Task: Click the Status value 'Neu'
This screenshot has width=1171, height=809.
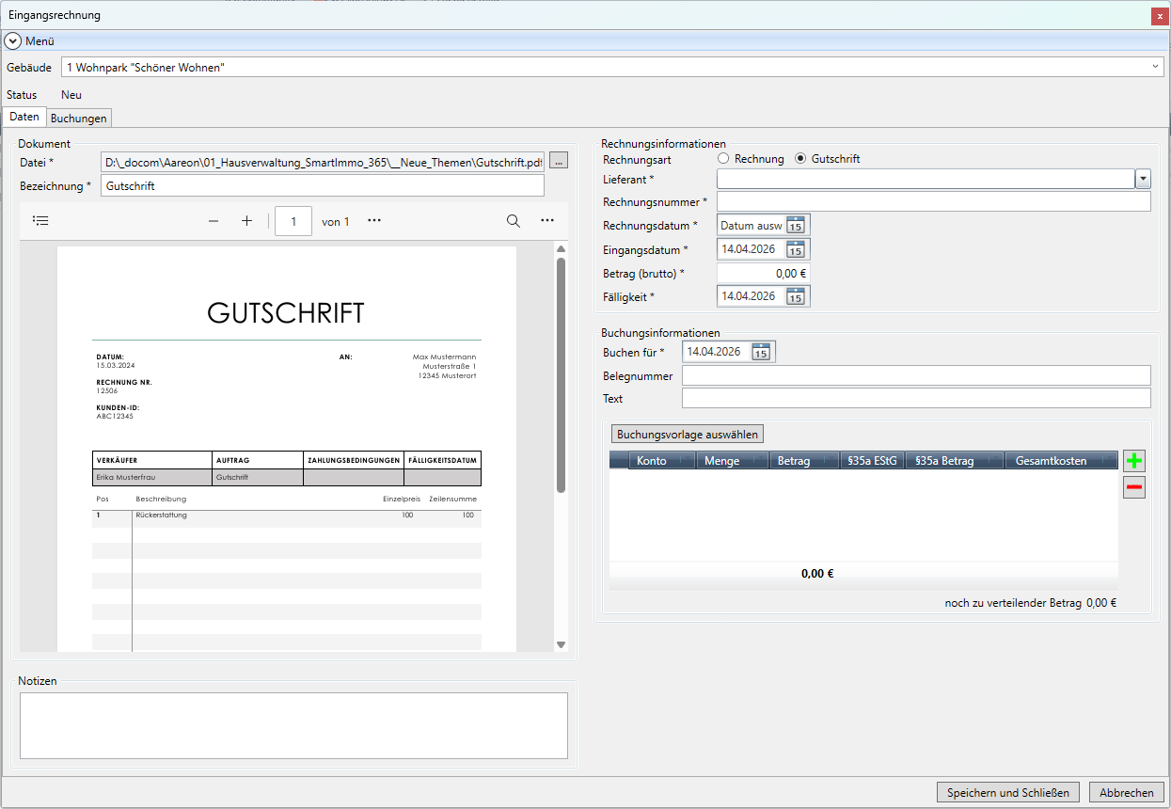Action: (71, 95)
